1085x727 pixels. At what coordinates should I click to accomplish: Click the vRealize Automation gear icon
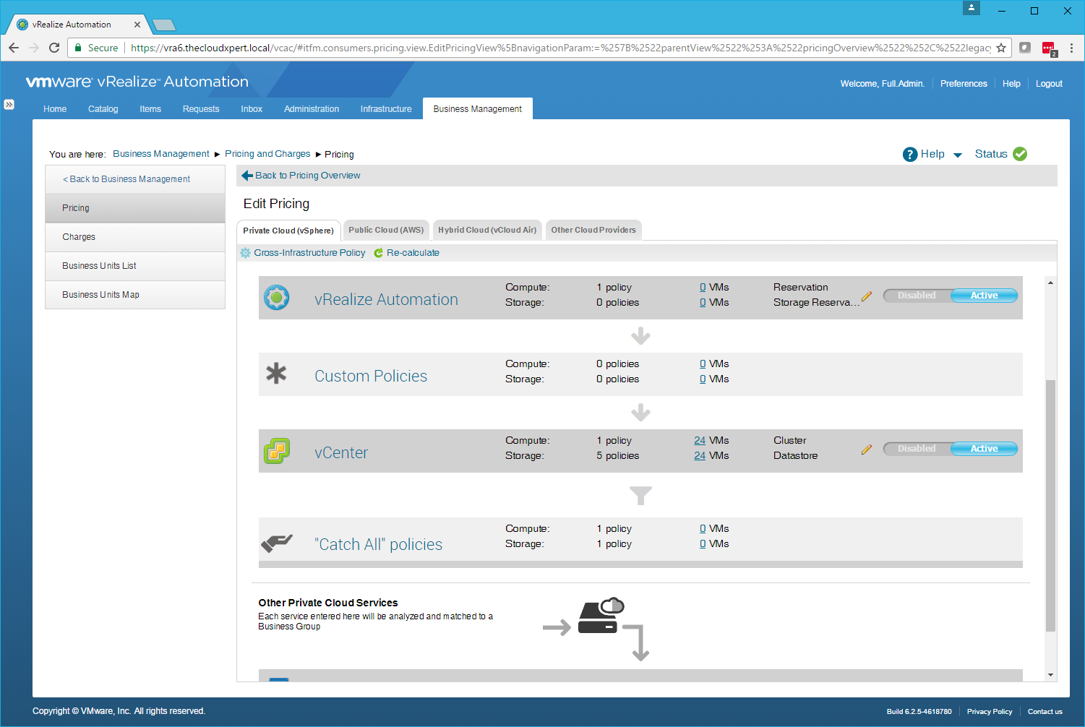276,297
